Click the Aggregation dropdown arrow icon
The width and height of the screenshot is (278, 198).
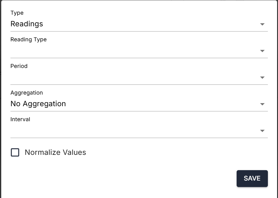[x=262, y=104]
